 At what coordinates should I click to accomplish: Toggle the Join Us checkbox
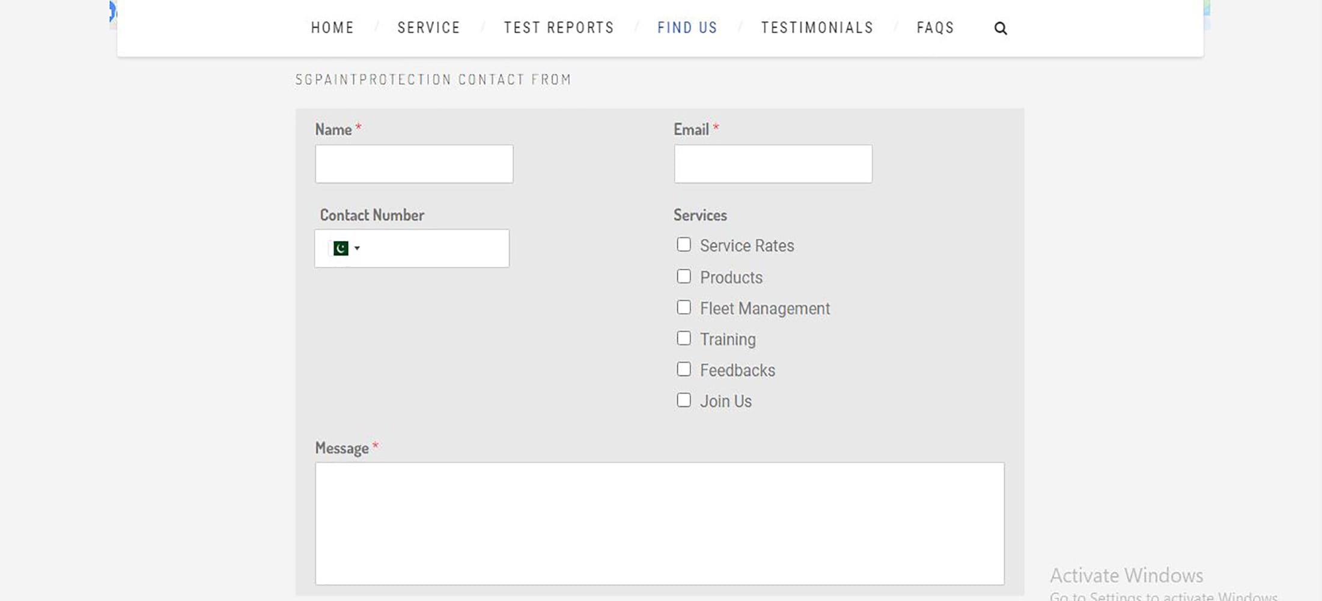click(x=683, y=400)
